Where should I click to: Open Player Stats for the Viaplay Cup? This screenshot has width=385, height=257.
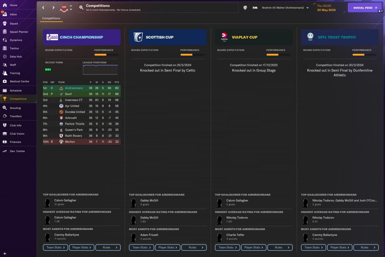click(254, 248)
